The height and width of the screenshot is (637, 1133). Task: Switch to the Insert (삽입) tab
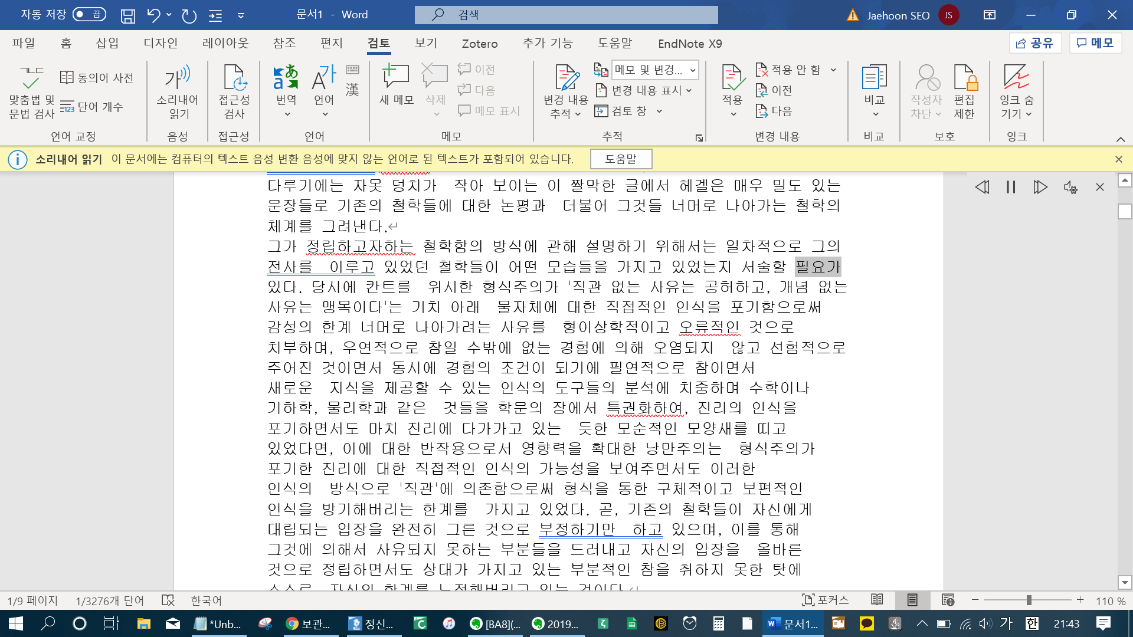pyautogui.click(x=107, y=43)
